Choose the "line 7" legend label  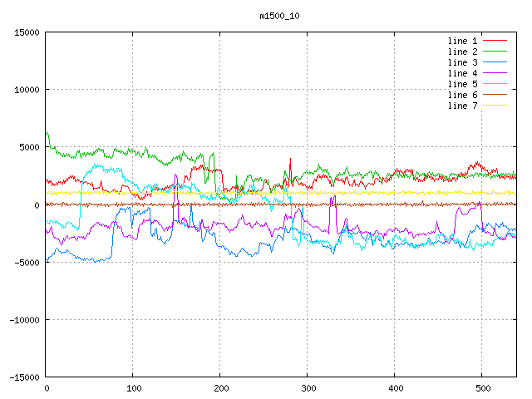point(462,106)
